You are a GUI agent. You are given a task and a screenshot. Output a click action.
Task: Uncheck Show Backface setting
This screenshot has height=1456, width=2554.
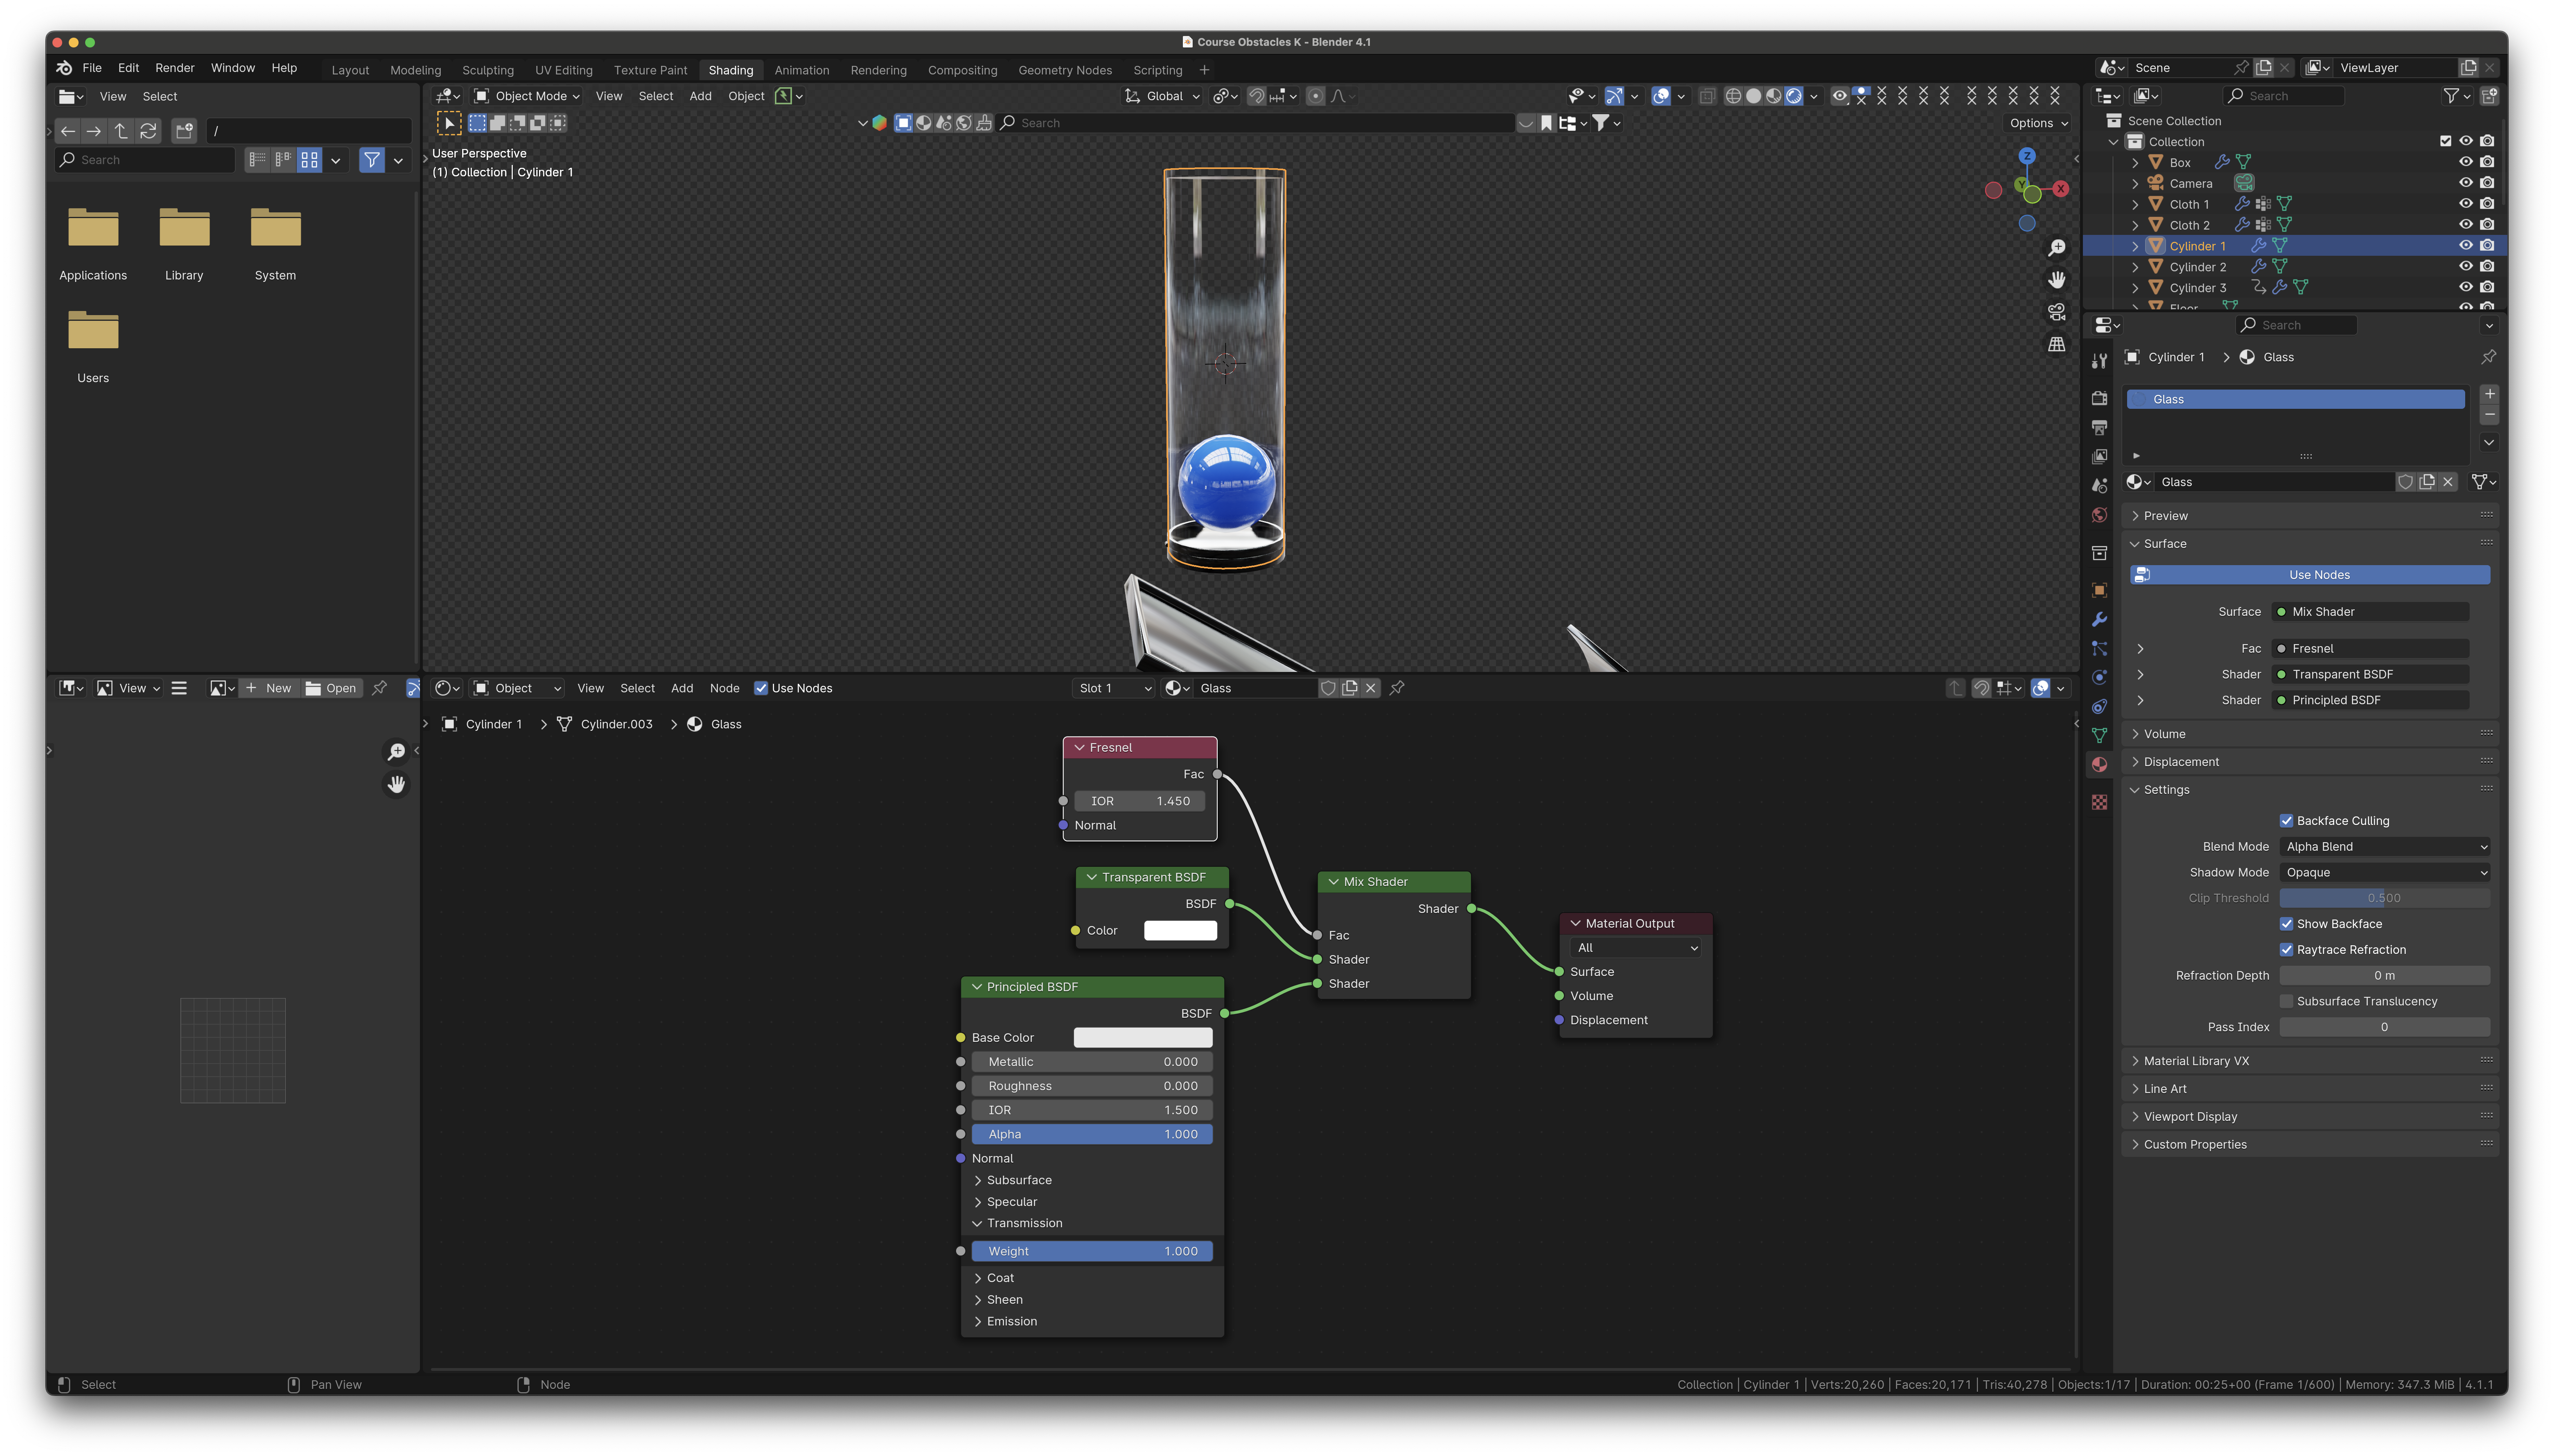tap(2286, 924)
